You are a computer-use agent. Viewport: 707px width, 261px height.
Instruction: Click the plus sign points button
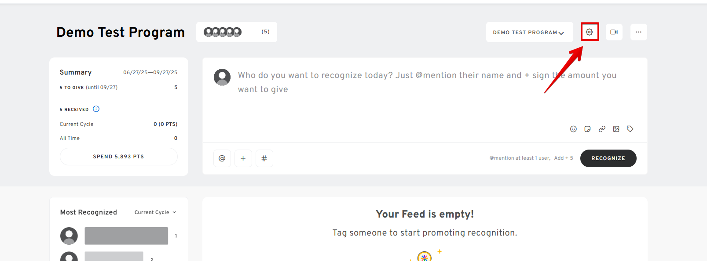[x=243, y=158]
